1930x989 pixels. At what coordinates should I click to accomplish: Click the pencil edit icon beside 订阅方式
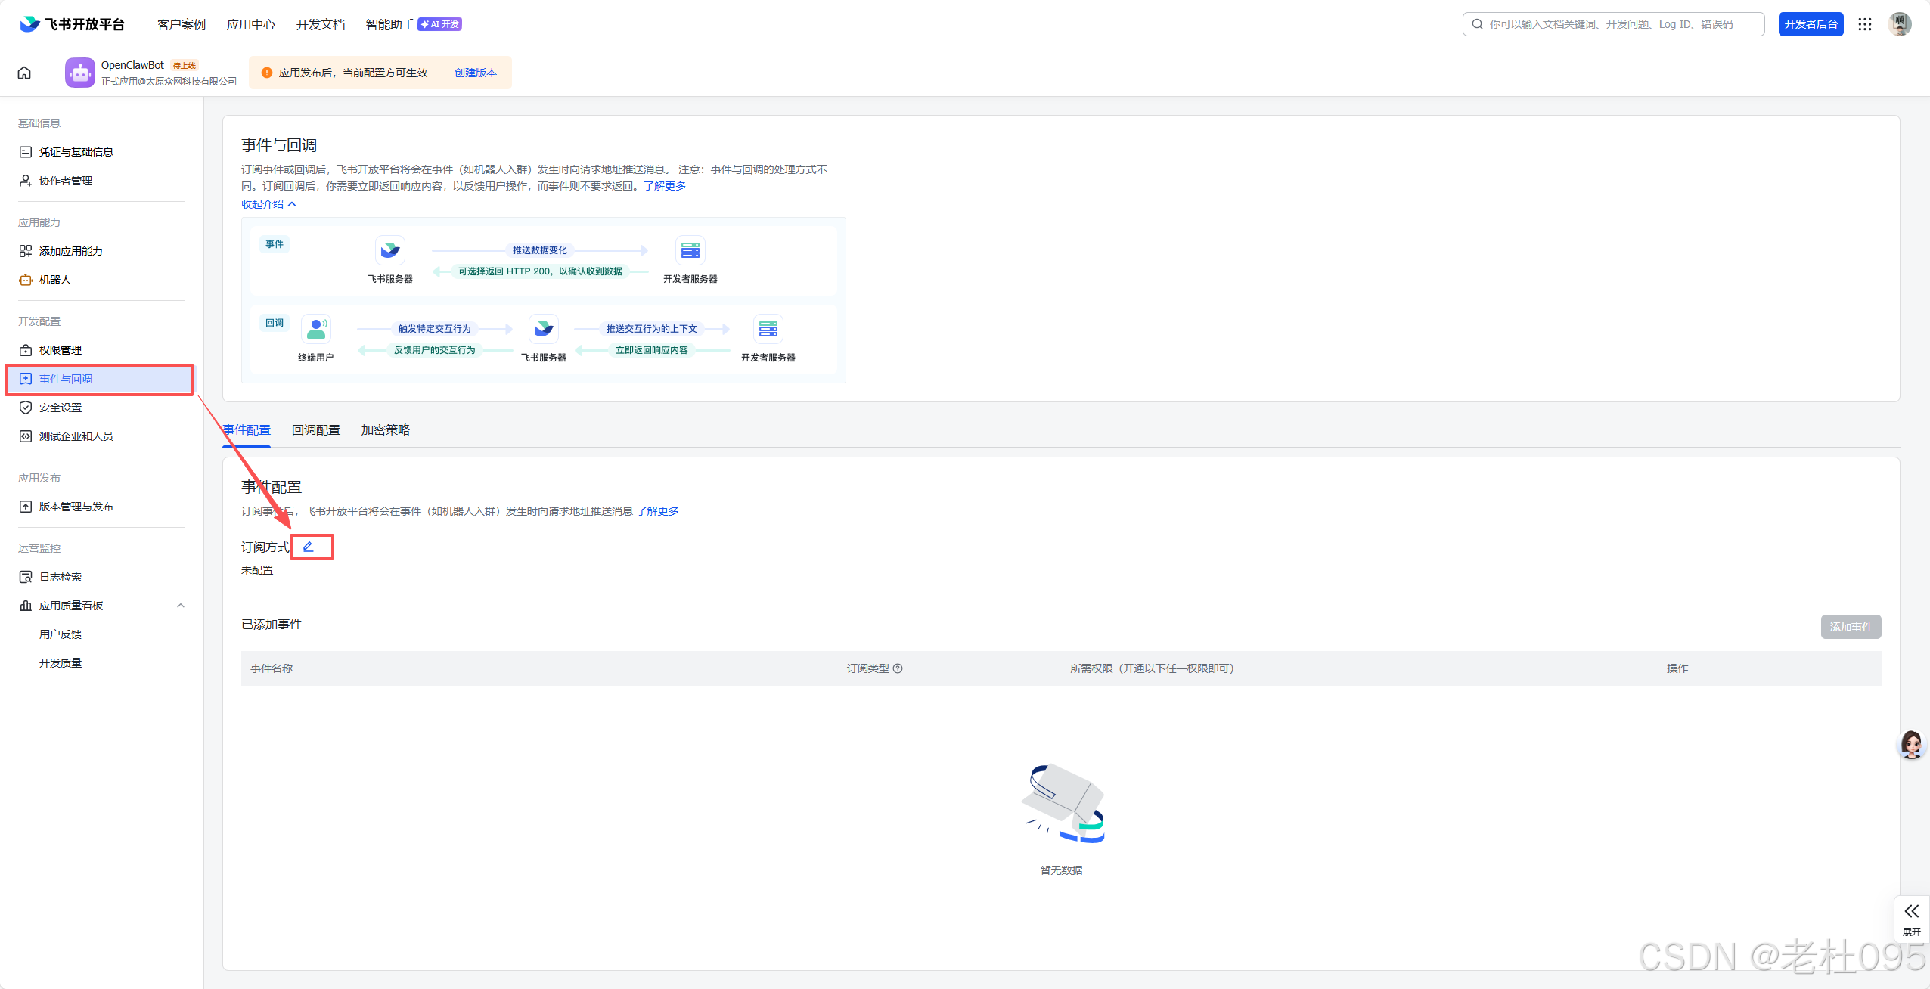[308, 547]
